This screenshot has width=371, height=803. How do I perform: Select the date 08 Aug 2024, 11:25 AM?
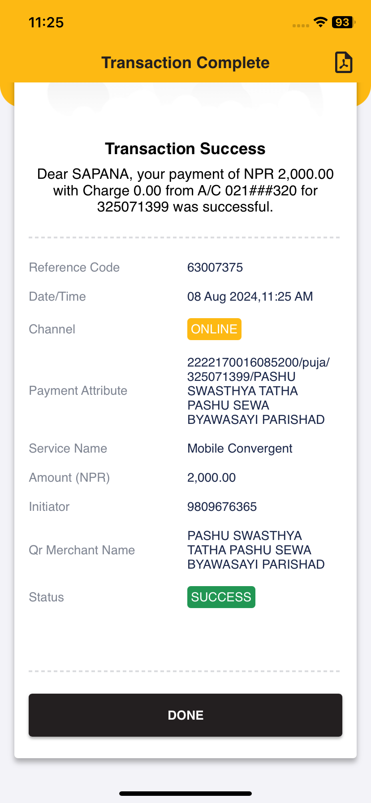click(x=250, y=297)
